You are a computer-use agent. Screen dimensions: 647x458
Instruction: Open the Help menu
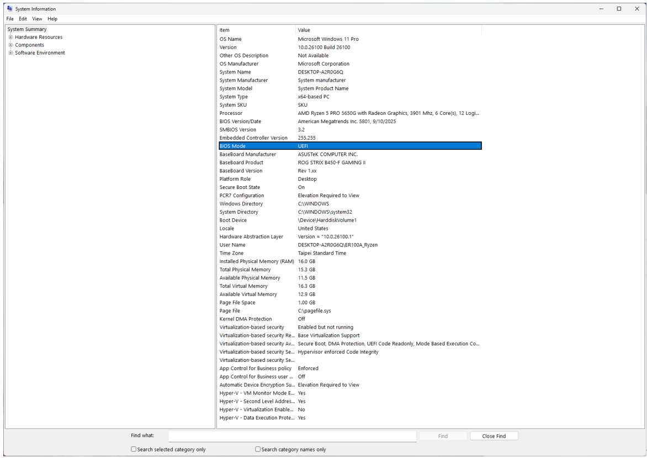52,19
